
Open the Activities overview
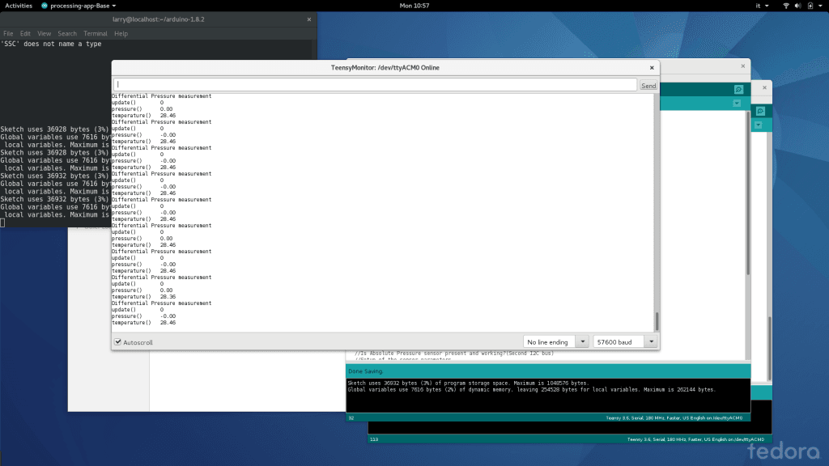point(19,6)
